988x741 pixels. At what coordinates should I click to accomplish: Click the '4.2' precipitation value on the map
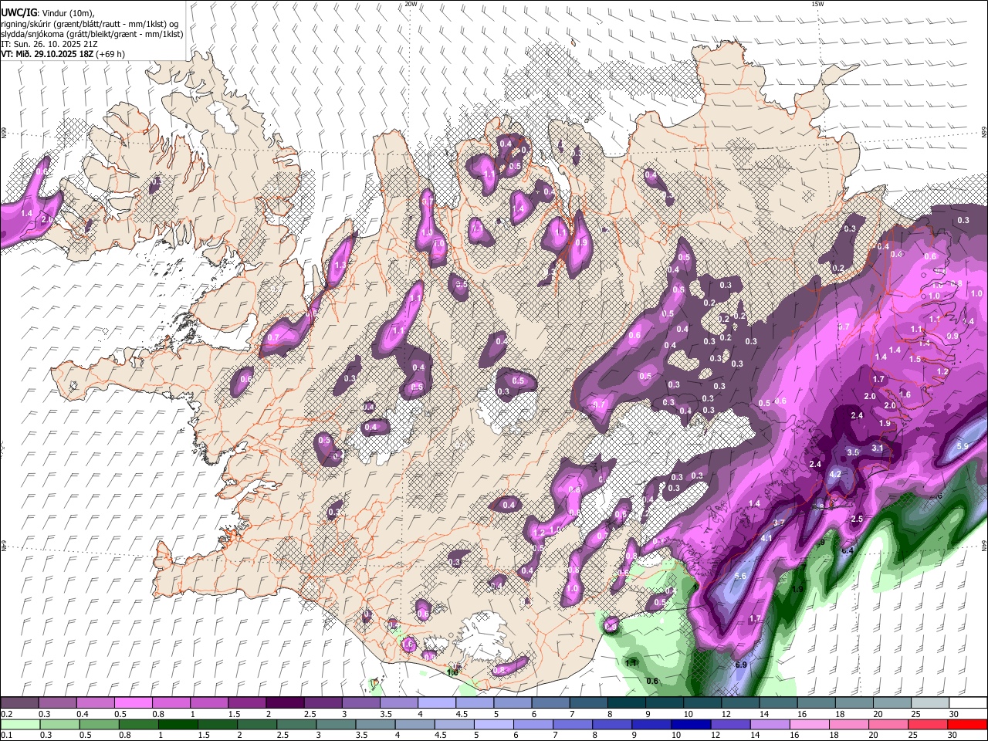(x=835, y=474)
